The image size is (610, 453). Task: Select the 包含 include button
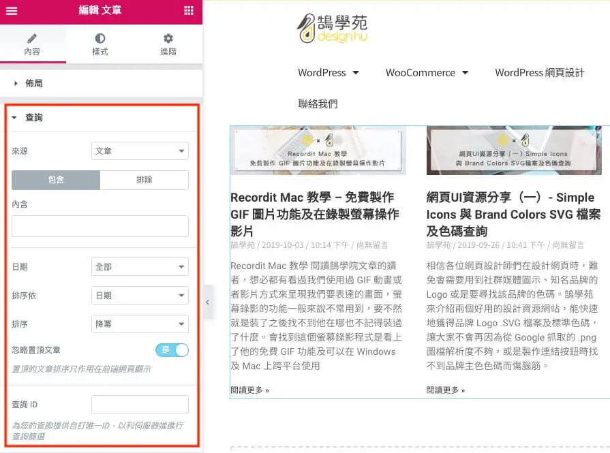(x=56, y=180)
